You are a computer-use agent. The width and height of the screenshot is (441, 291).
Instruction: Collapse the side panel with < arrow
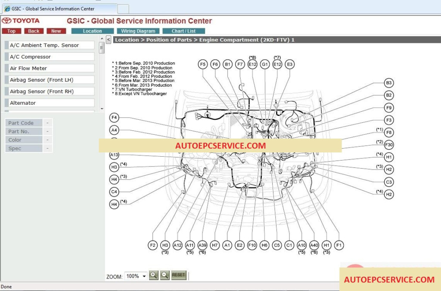pyautogui.click(x=109, y=40)
